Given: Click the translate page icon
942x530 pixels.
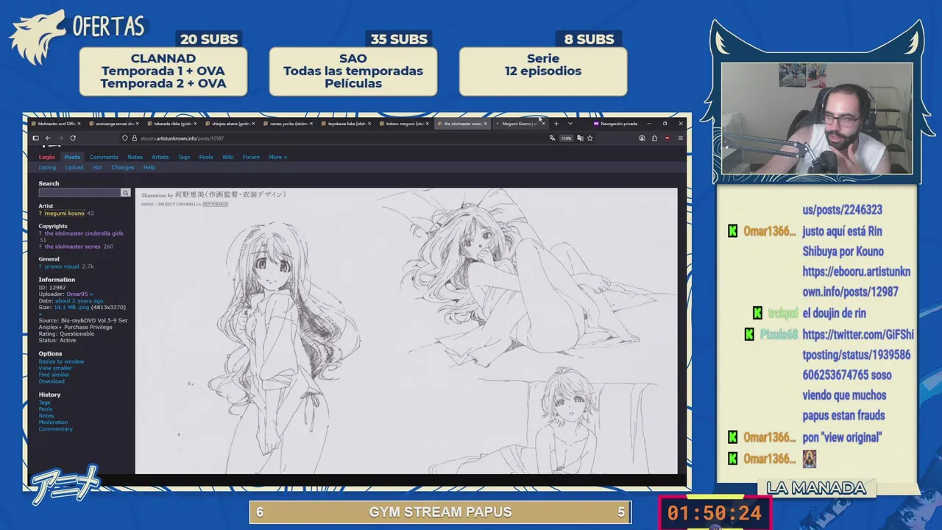Looking at the screenshot, I should pyautogui.click(x=552, y=138).
